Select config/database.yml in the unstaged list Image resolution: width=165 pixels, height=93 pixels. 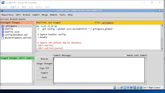[x=16, y=35]
